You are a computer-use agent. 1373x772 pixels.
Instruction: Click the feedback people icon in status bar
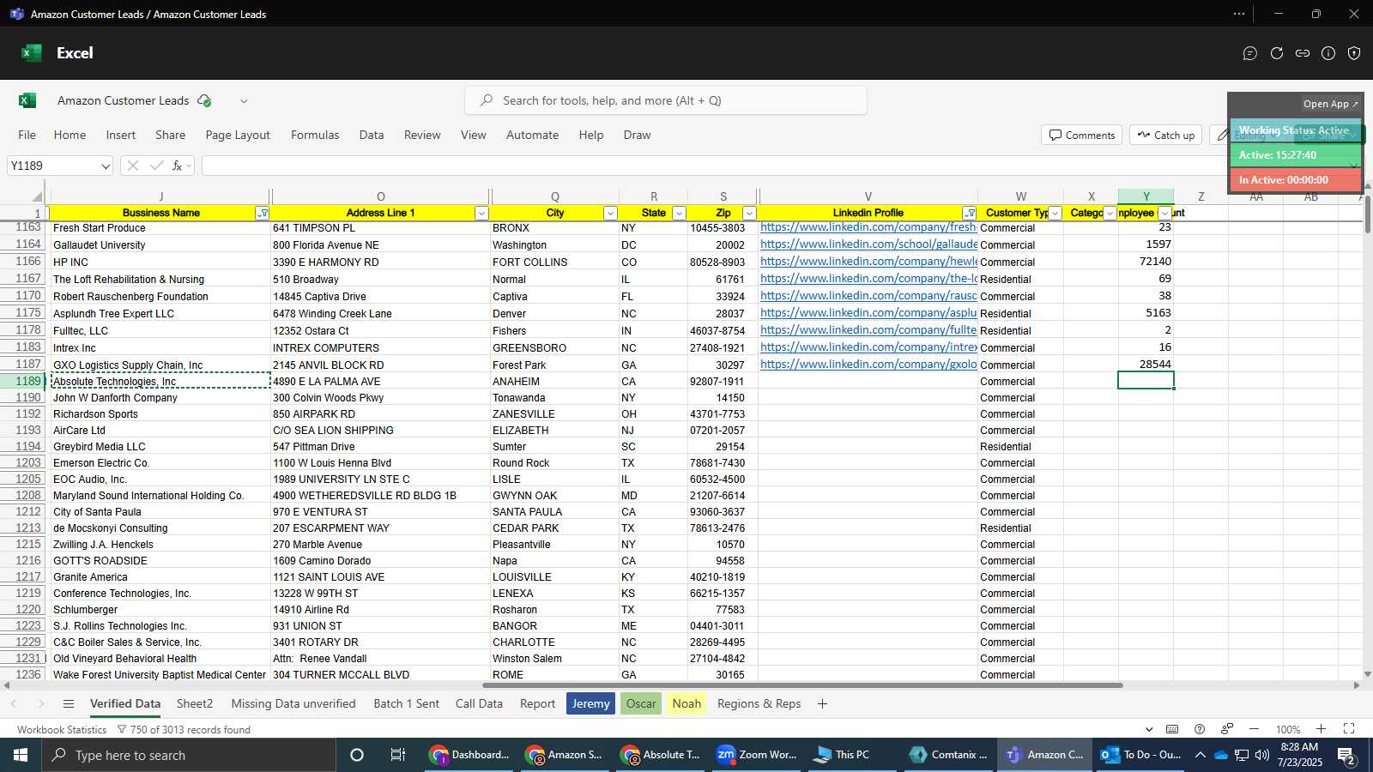pyautogui.click(x=1227, y=729)
